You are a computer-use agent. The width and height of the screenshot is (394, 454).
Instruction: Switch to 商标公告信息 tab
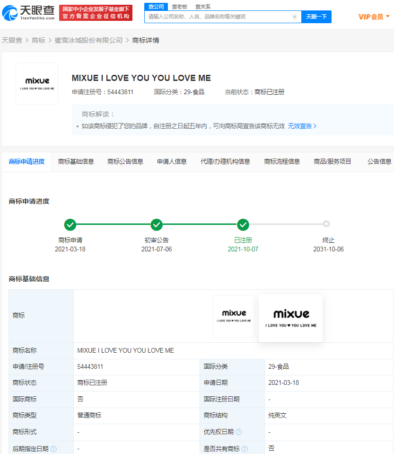[125, 161]
